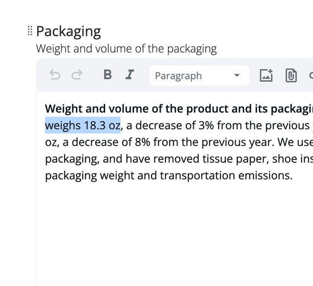Click the partially visible icon after the paperclip
313x286 pixels.
311,75
